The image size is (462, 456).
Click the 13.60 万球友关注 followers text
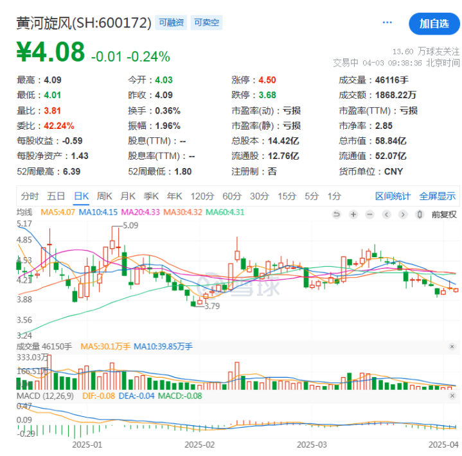coord(426,52)
